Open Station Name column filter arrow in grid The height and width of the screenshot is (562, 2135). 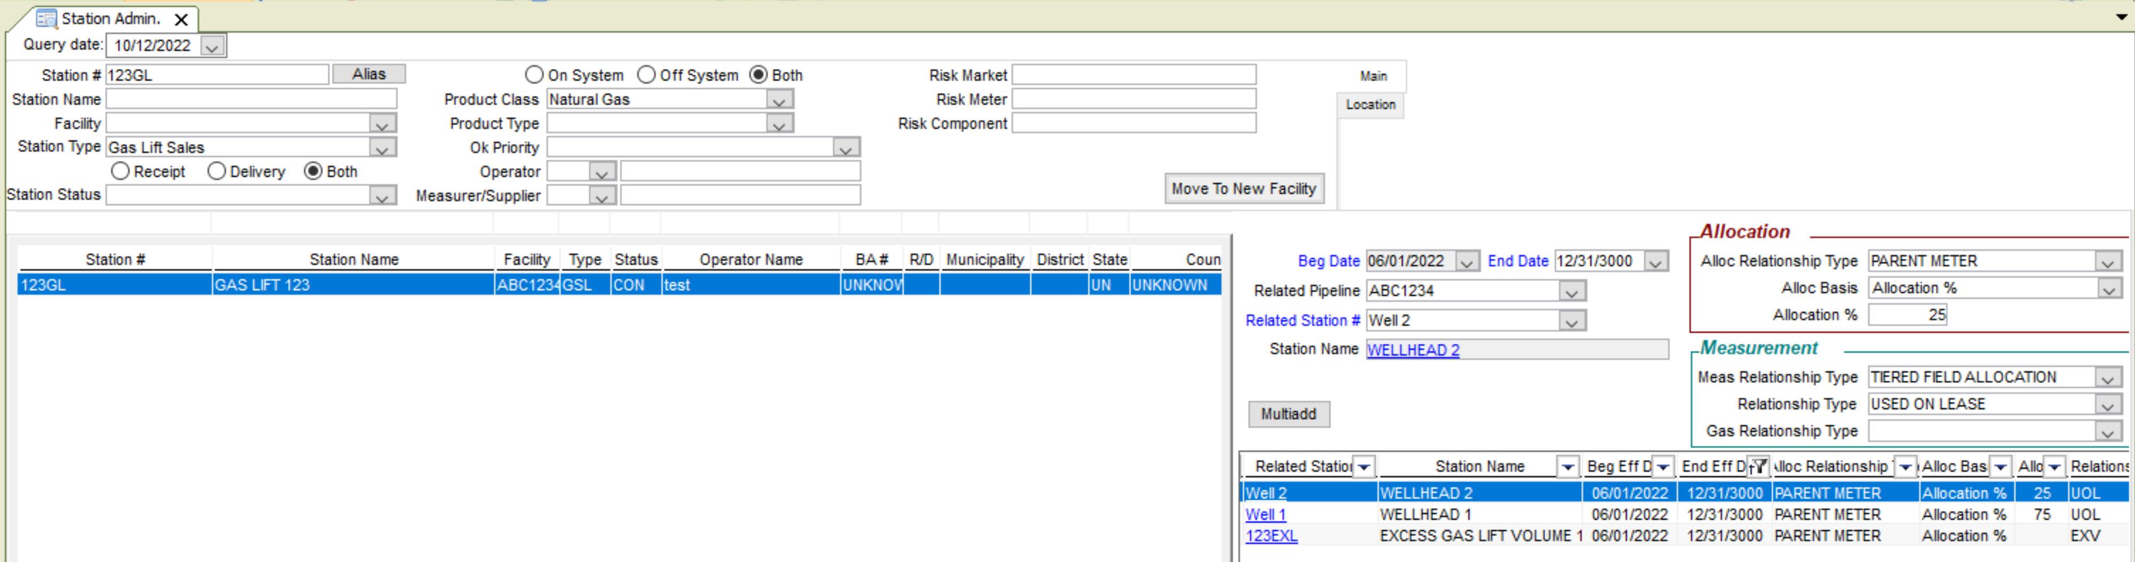pos(1567,467)
